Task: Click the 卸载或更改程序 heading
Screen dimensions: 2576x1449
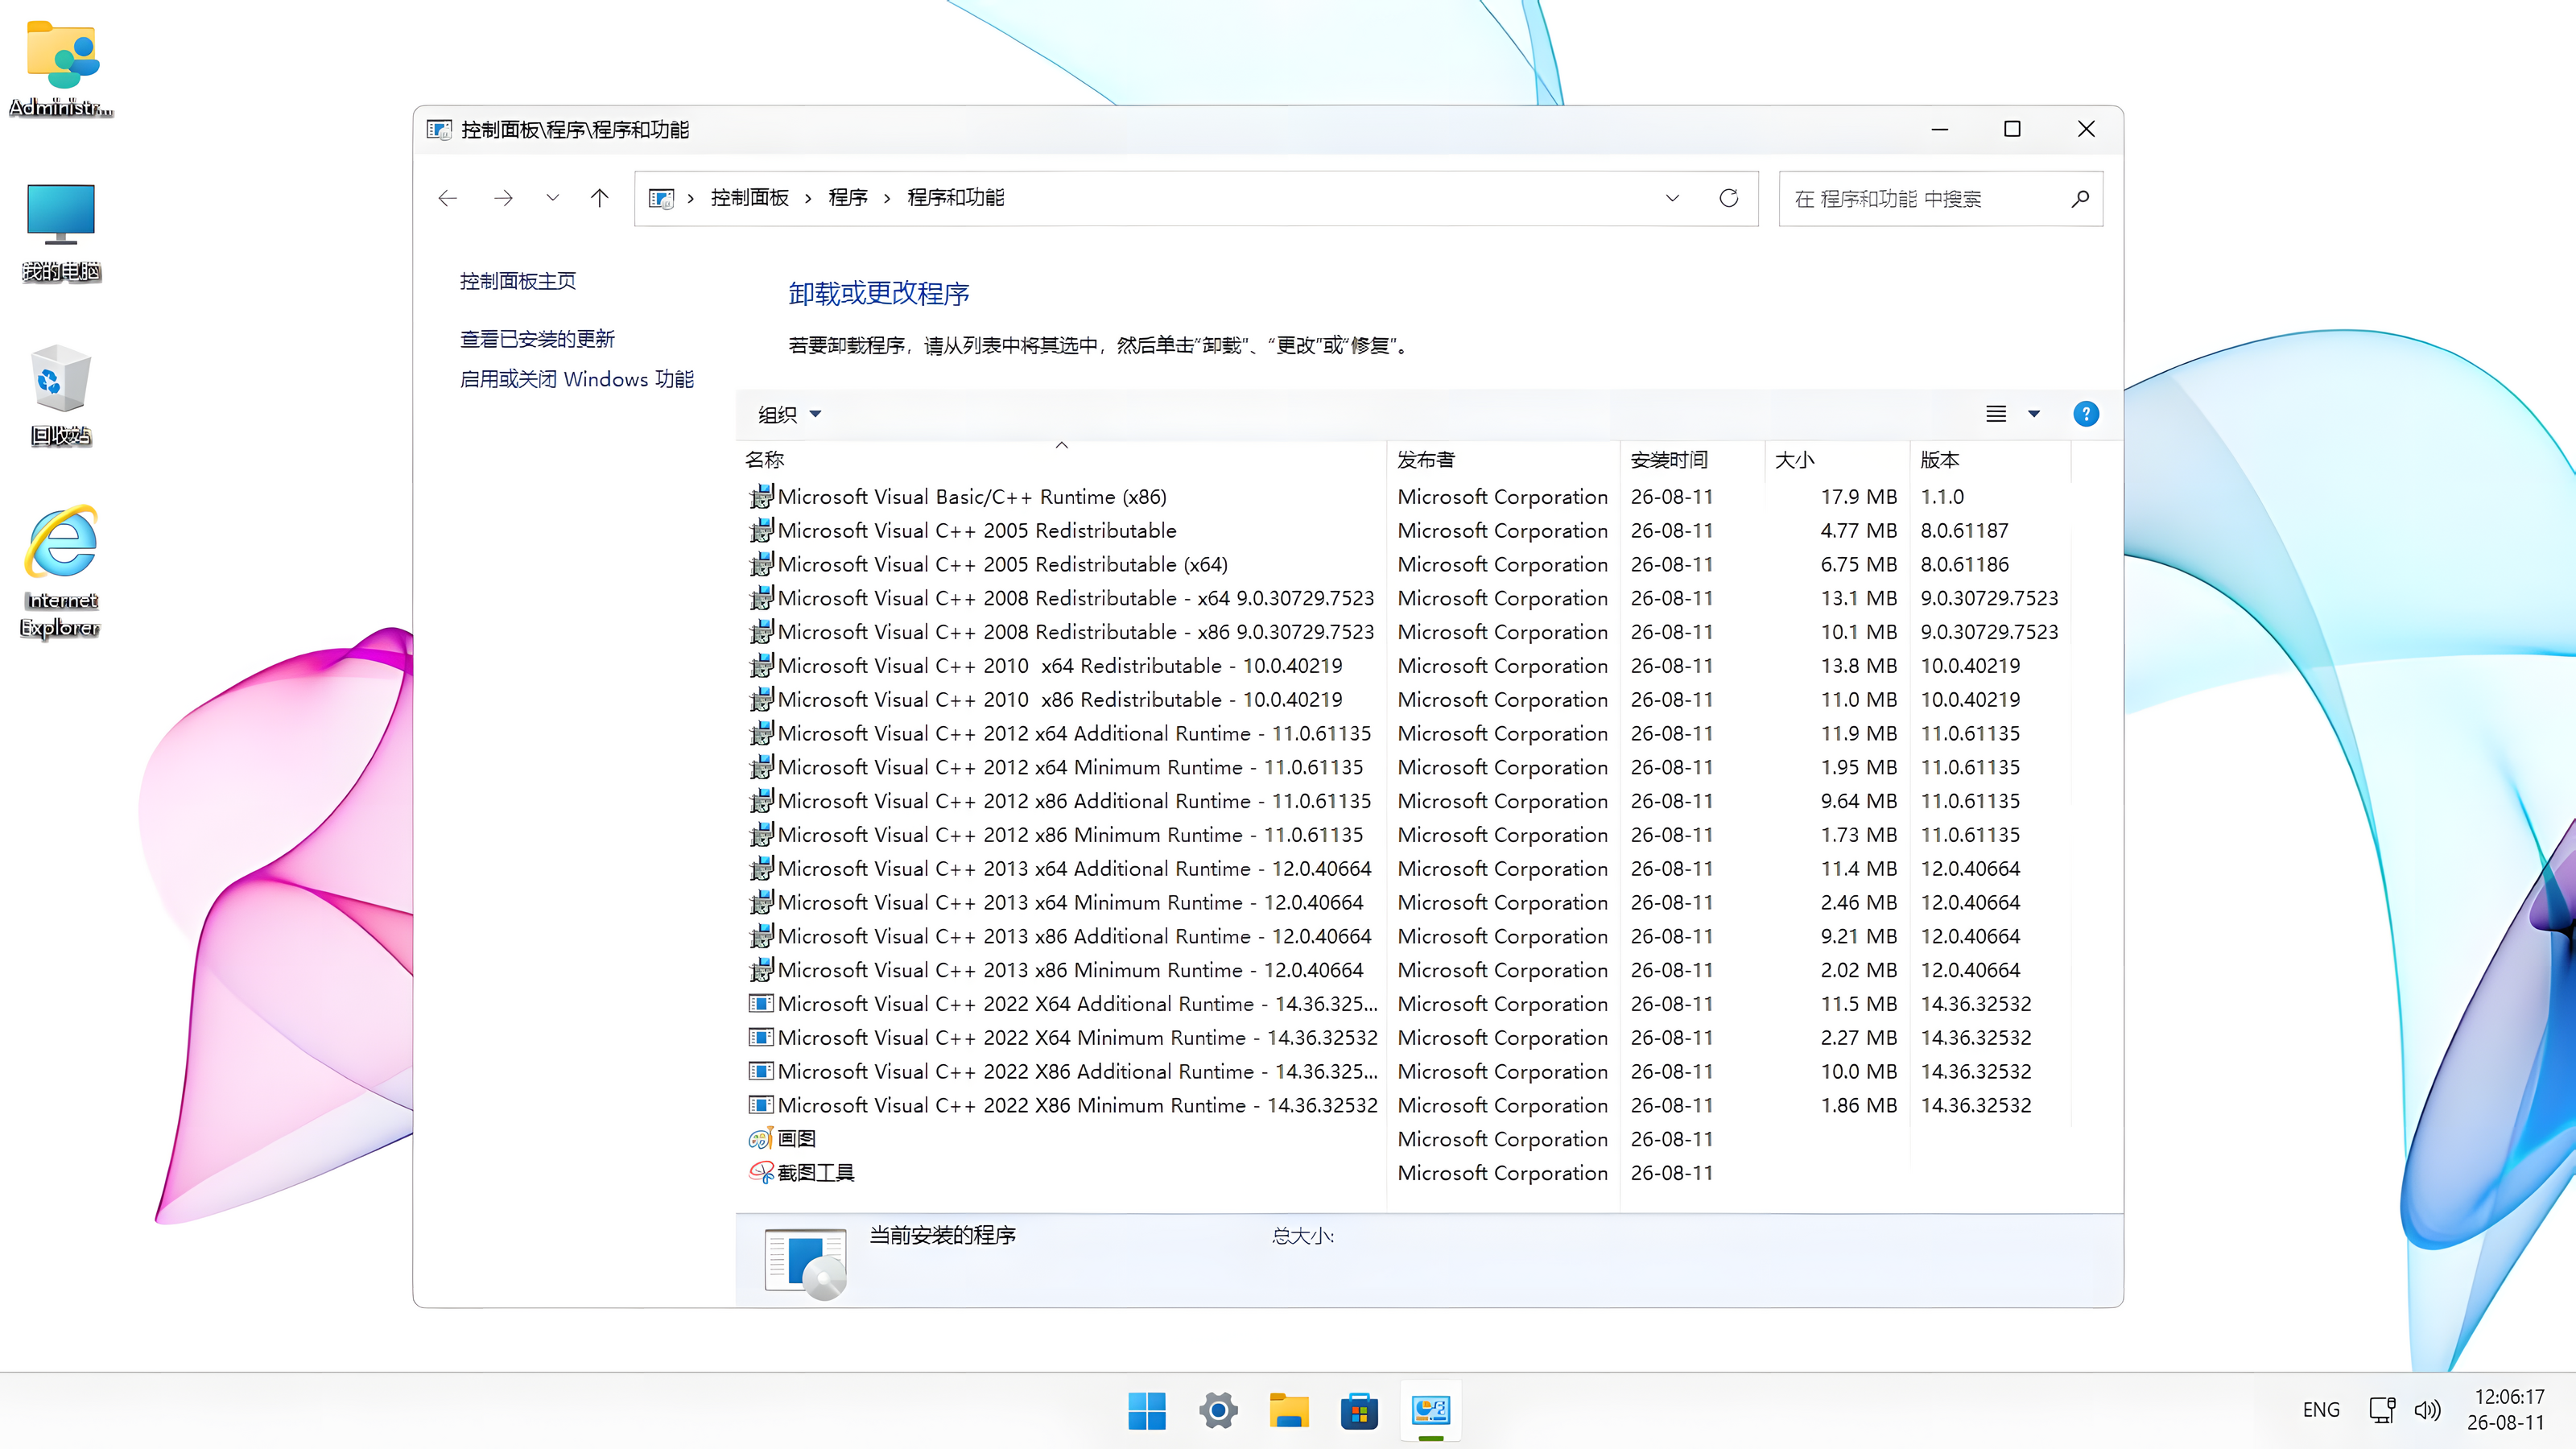Action: click(x=879, y=294)
